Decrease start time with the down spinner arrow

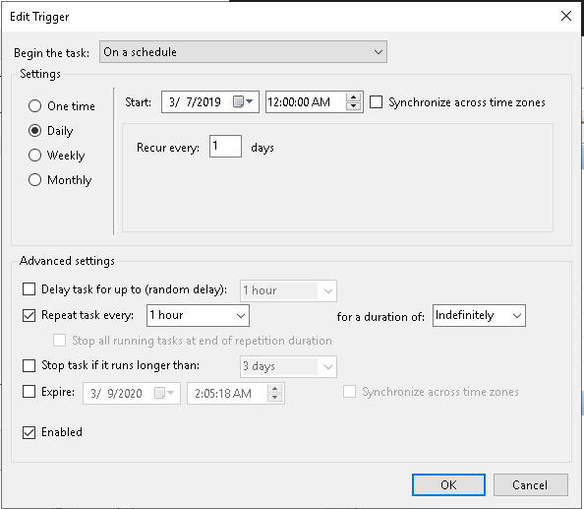353,106
